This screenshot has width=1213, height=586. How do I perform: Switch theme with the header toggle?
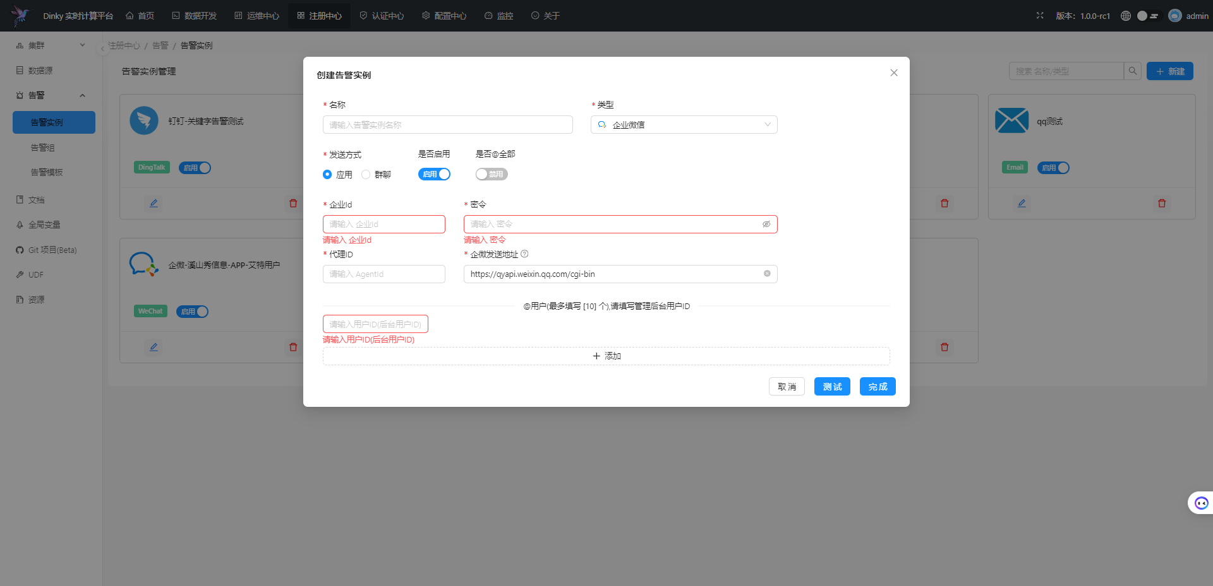coord(1148,16)
